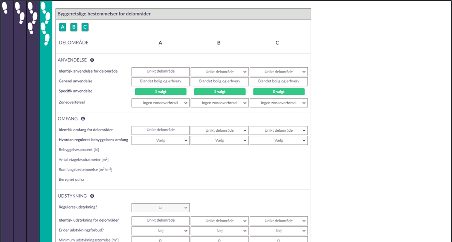Click info icon next to OMFANG
Viewport: 452px width, 242px height.
click(x=83, y=119)
